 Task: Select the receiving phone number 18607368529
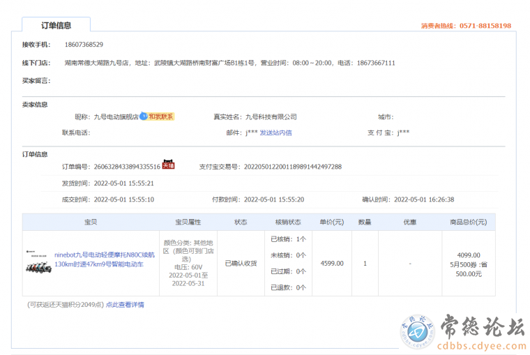[x=84, y=45]
